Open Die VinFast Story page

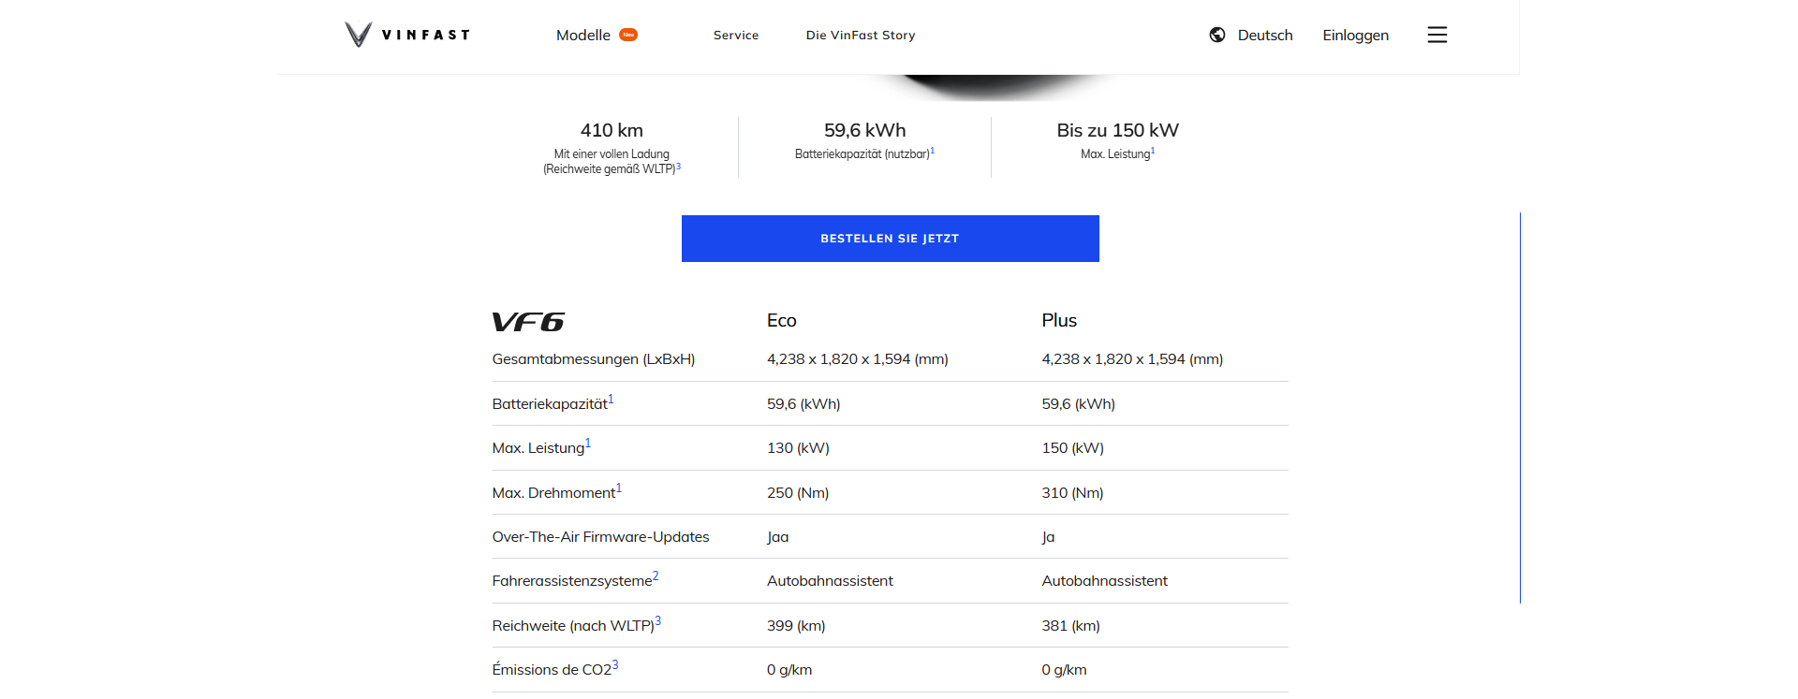(860, 35)
